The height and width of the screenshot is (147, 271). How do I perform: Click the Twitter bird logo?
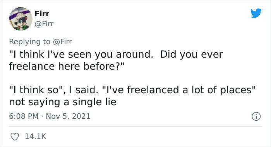coord(256,13)
